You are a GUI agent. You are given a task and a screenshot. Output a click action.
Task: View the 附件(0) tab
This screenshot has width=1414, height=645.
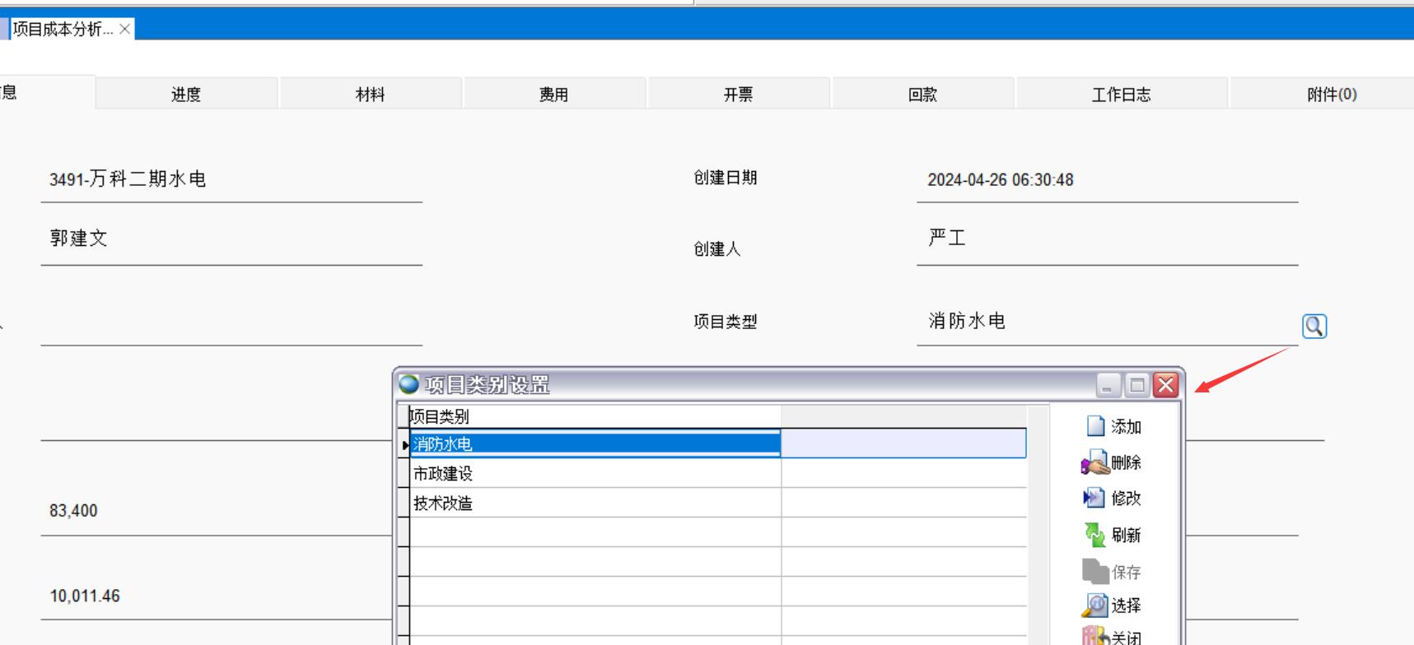pyautogui.click(x=1331, y=95)
